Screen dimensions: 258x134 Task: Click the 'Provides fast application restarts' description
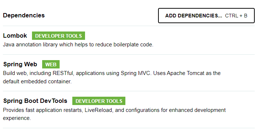(x=114, y=110)
